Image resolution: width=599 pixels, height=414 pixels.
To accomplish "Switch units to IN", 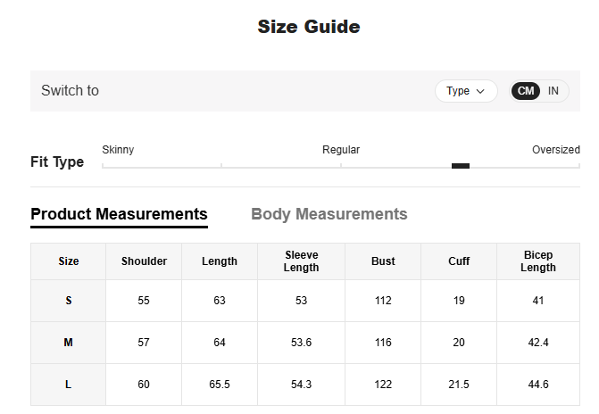I will [553, 91].
